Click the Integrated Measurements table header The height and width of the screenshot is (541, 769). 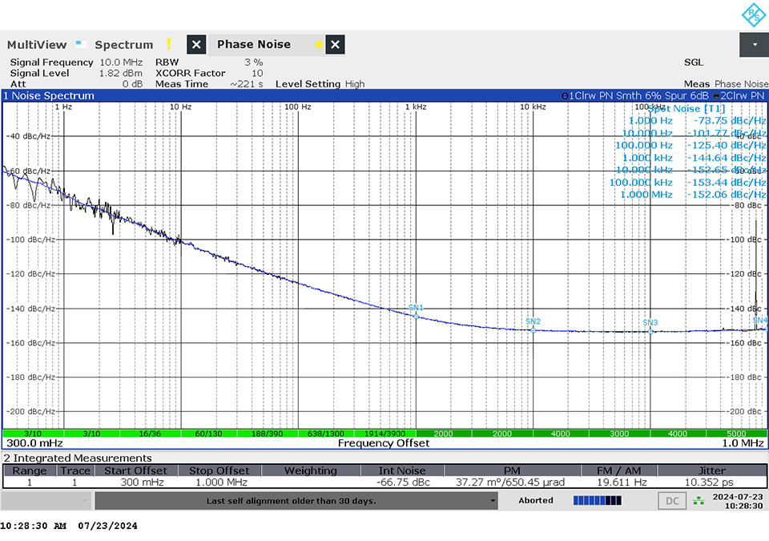[x=78, y=458]
